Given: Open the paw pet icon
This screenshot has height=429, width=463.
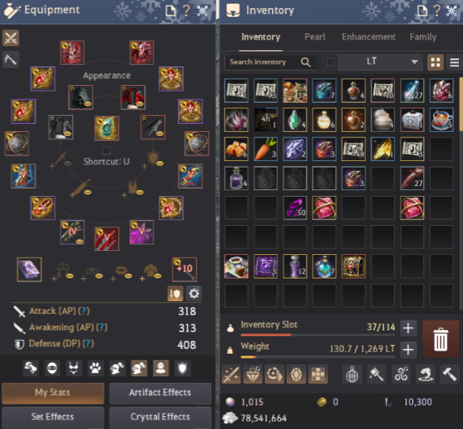Looking at the screenshot, I should click(96, 368).
